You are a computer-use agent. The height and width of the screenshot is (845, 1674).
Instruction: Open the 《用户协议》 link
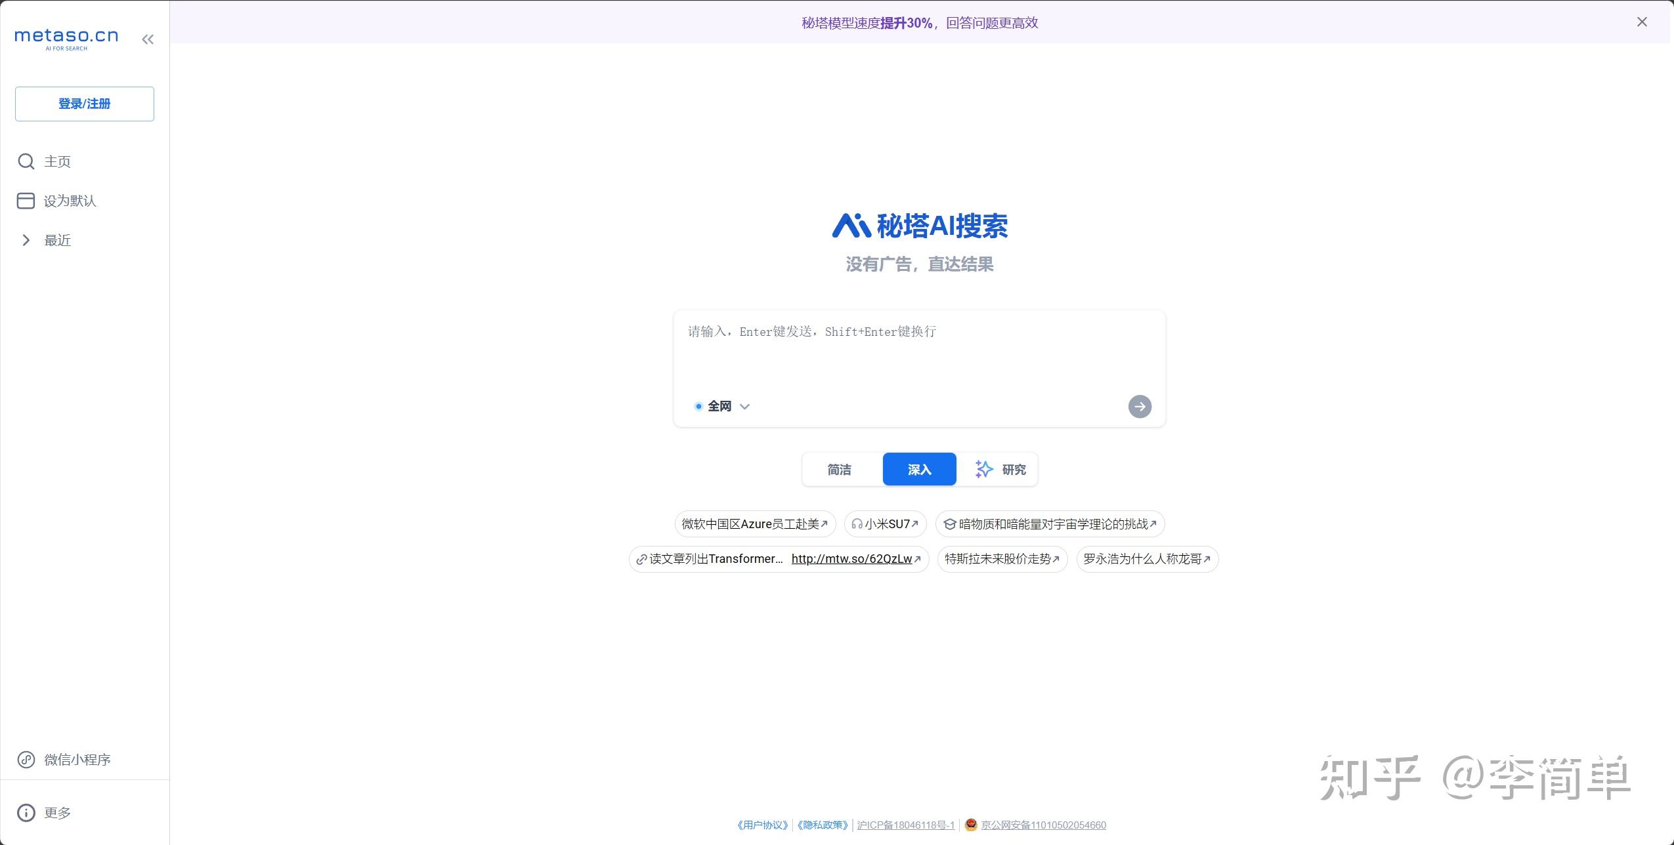point(762,825)
